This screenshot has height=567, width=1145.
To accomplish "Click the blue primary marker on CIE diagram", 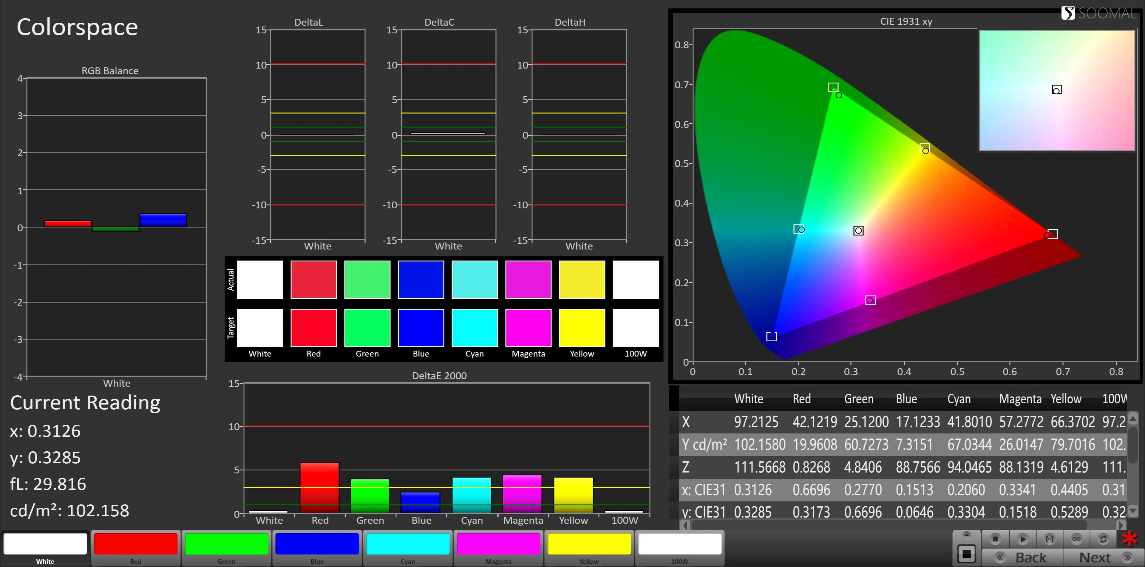I will [x=772, y=336].
